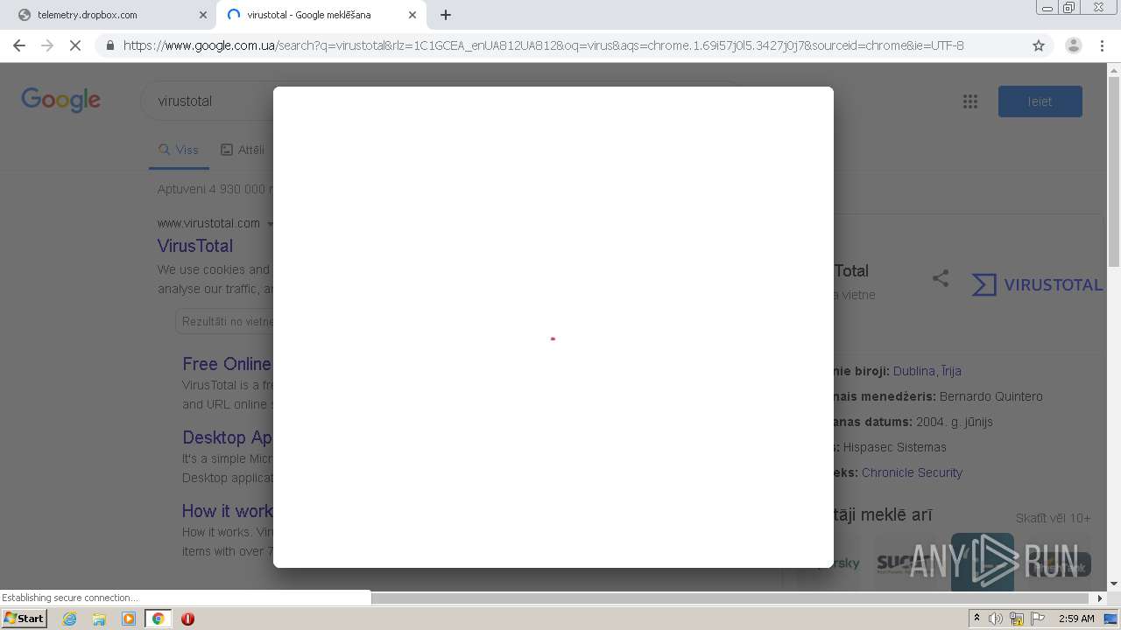Launch Internet Explorer from the taskbar
Screen dimensions: 1121x630
tap(69, 619)
